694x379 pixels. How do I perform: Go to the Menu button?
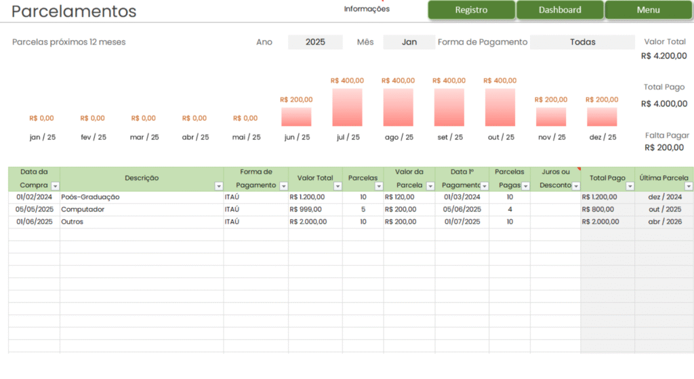(648, 10)
